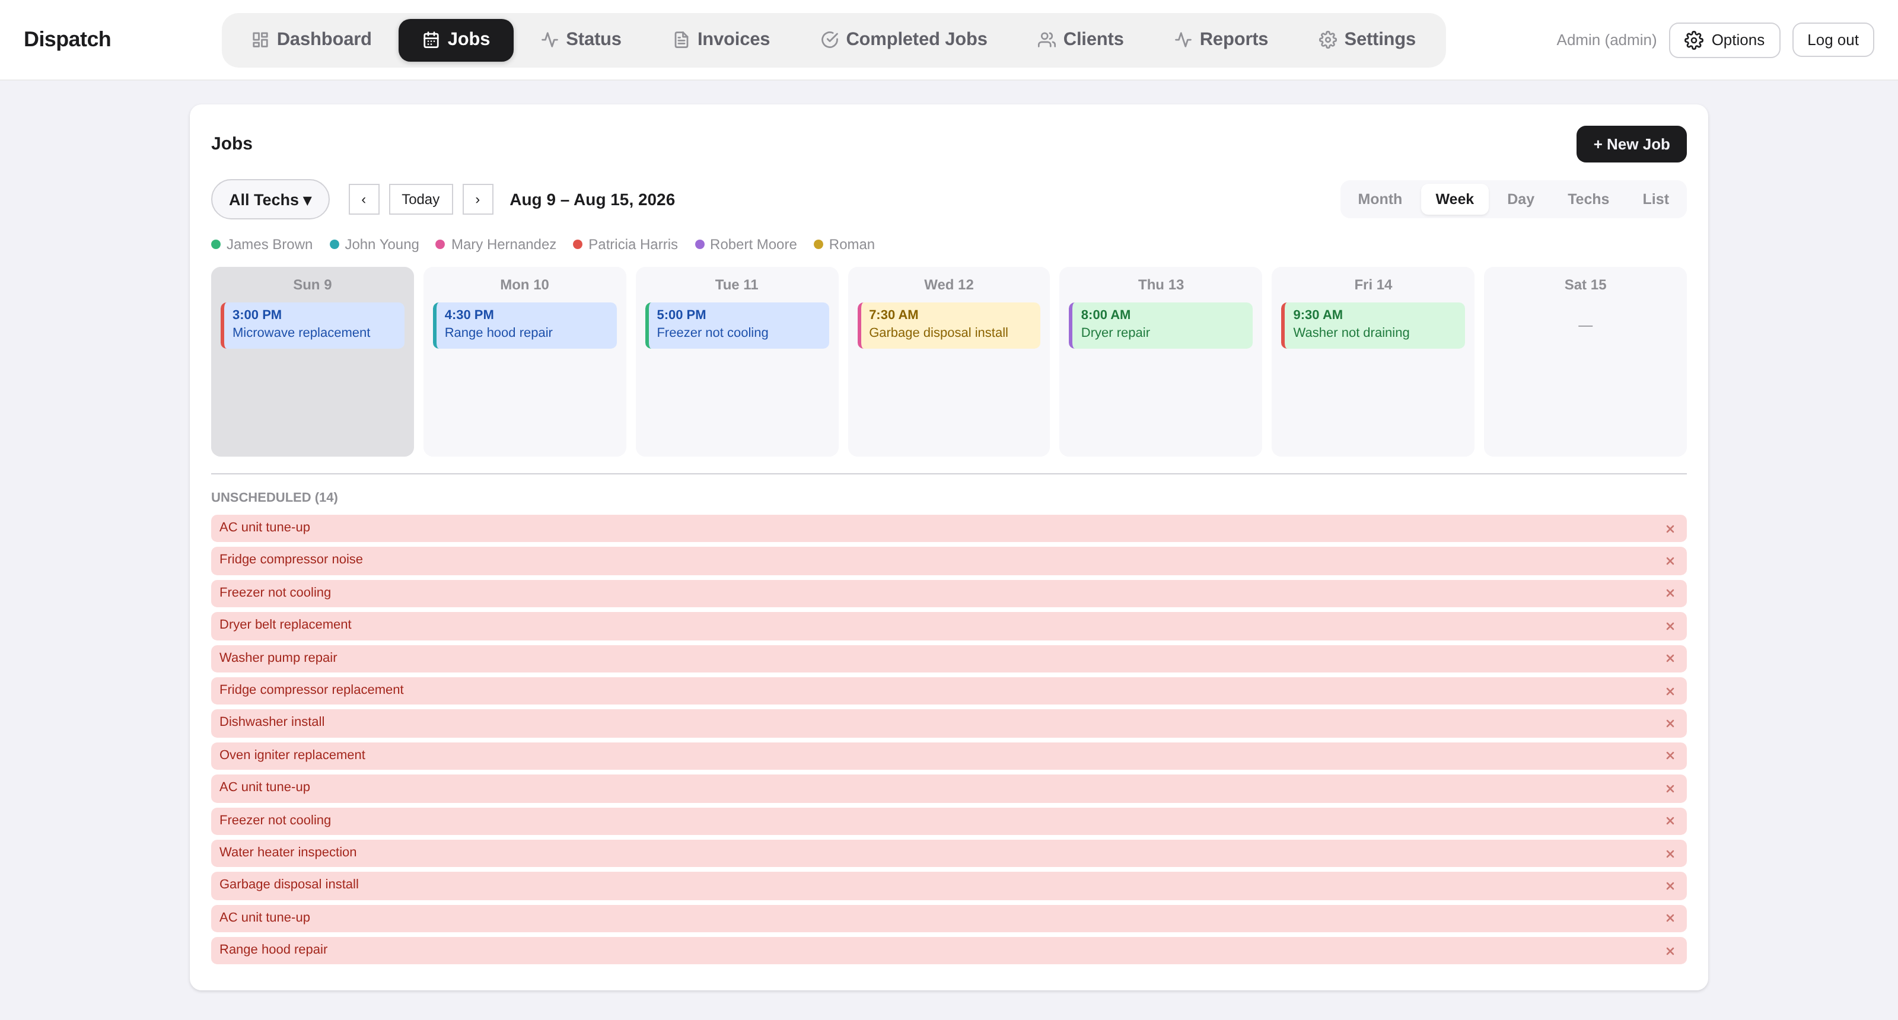Click James Brown green legend dot
1898x1020 pixels.
[x=216, y=244]
